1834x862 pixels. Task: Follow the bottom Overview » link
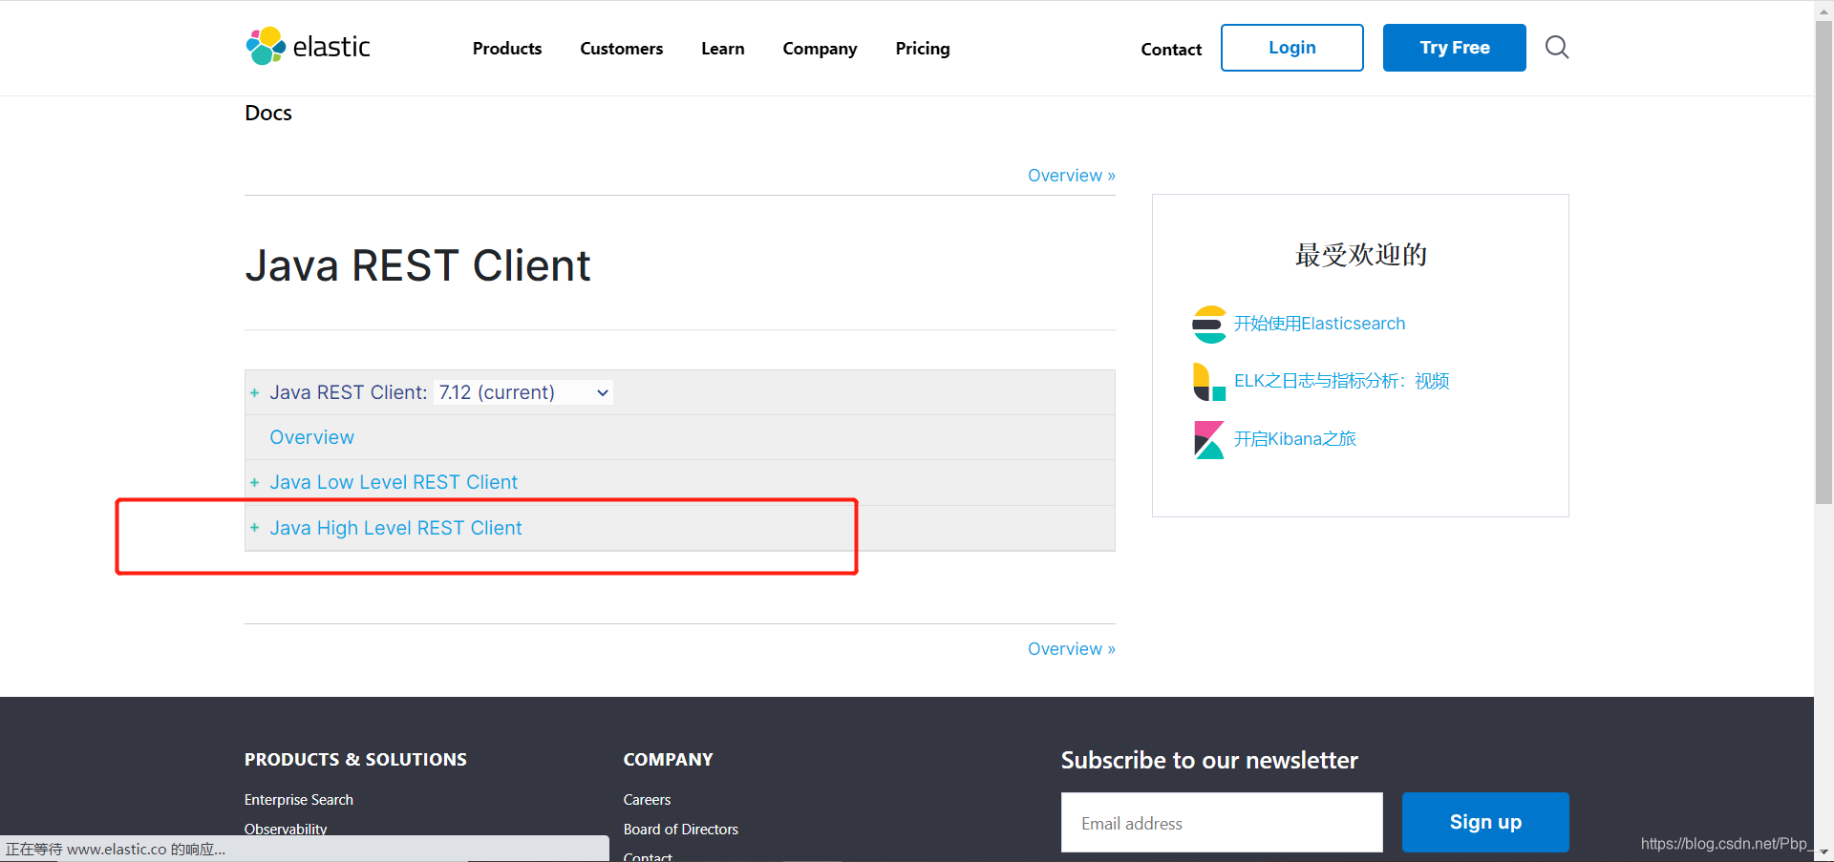point(1072,649)
